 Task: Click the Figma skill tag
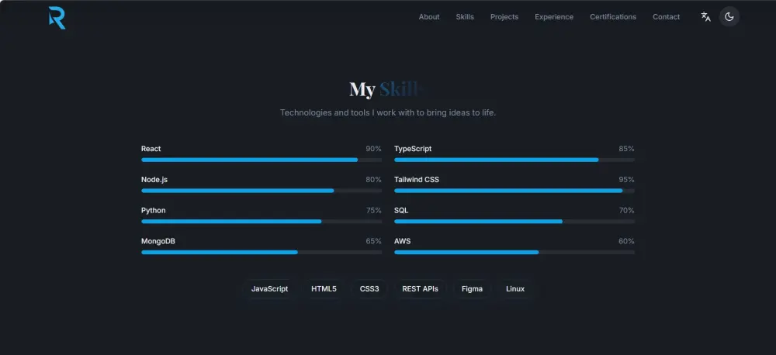click(x=472, y=289)
